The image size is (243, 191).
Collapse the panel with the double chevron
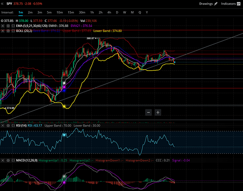[2, 4]
